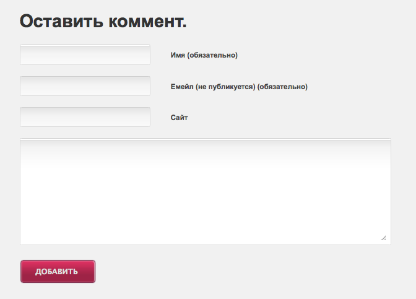Viewport: 416px width, 299px height.
Task: Click the Емейл field's full label text
Action: tap(239, 87)
